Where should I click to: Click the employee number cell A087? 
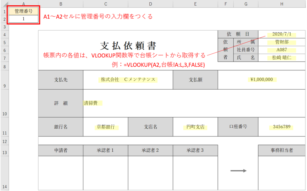pyautogui.click(x=282, y=50)
